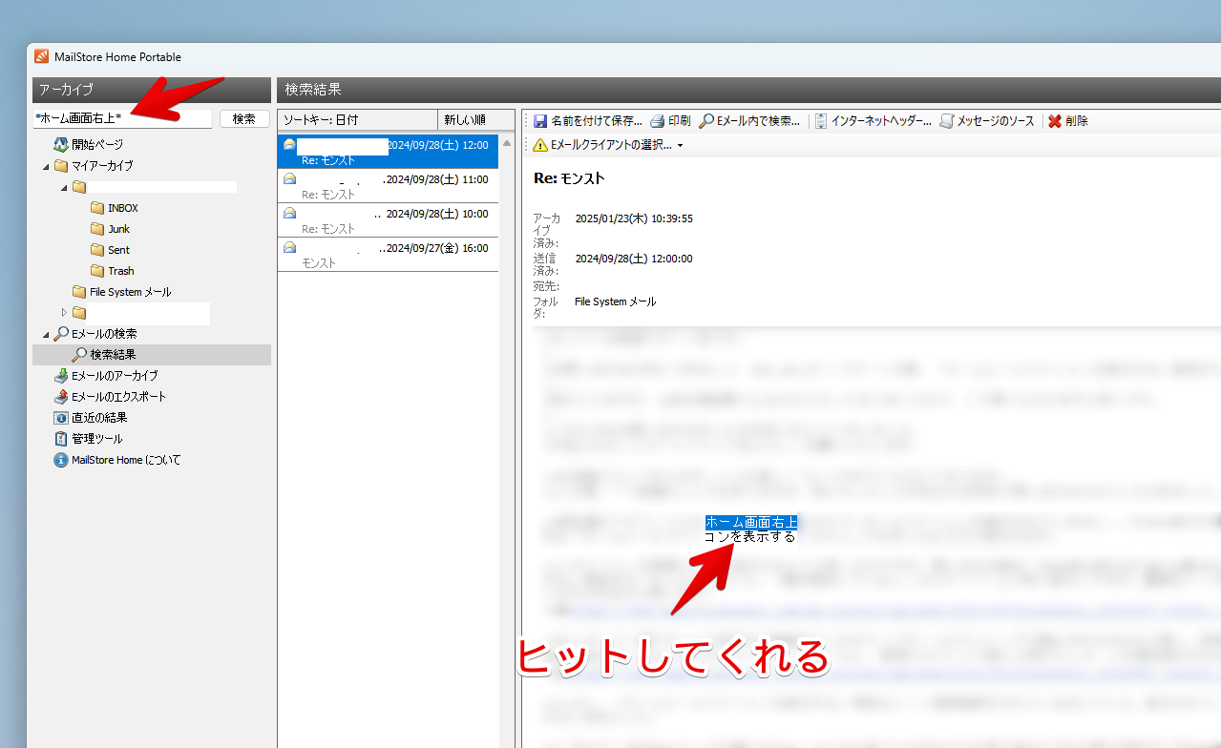
Task: Select MailStore Home について tree item
Action: click(126, 460)
